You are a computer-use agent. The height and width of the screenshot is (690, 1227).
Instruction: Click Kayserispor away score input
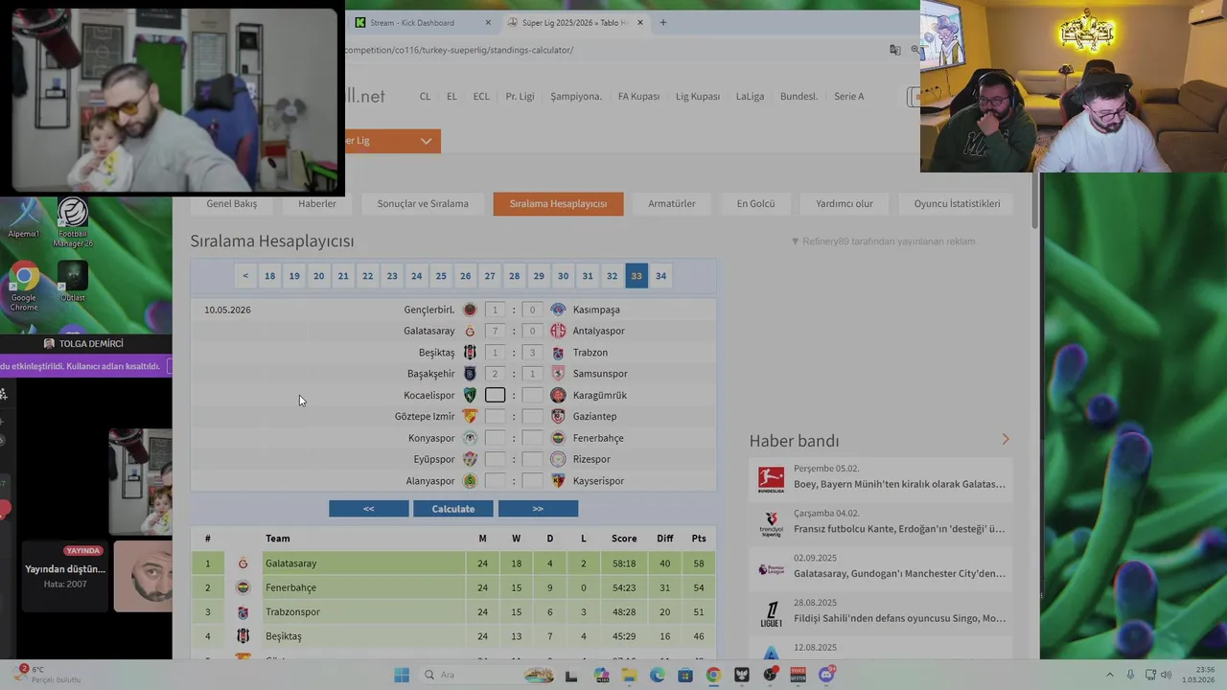pos(532,481)
